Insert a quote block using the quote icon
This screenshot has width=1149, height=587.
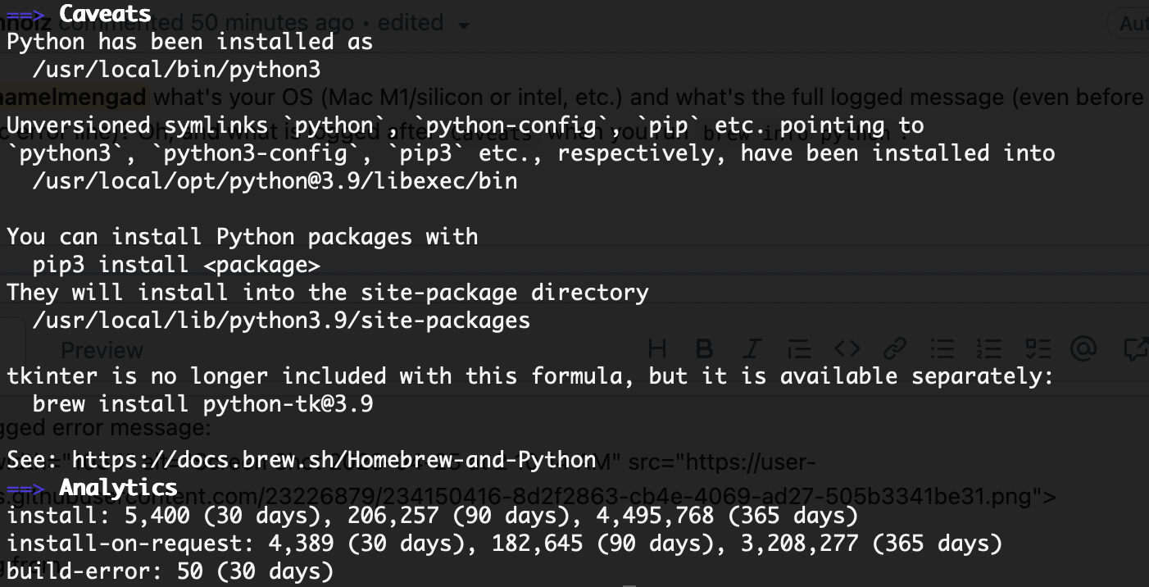[799, 348]
